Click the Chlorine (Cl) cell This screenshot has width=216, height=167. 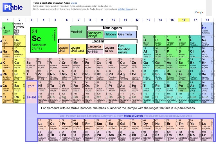(x=195, y=52)
